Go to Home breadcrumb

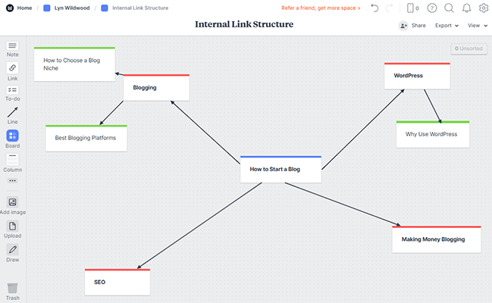click(20, 8)
